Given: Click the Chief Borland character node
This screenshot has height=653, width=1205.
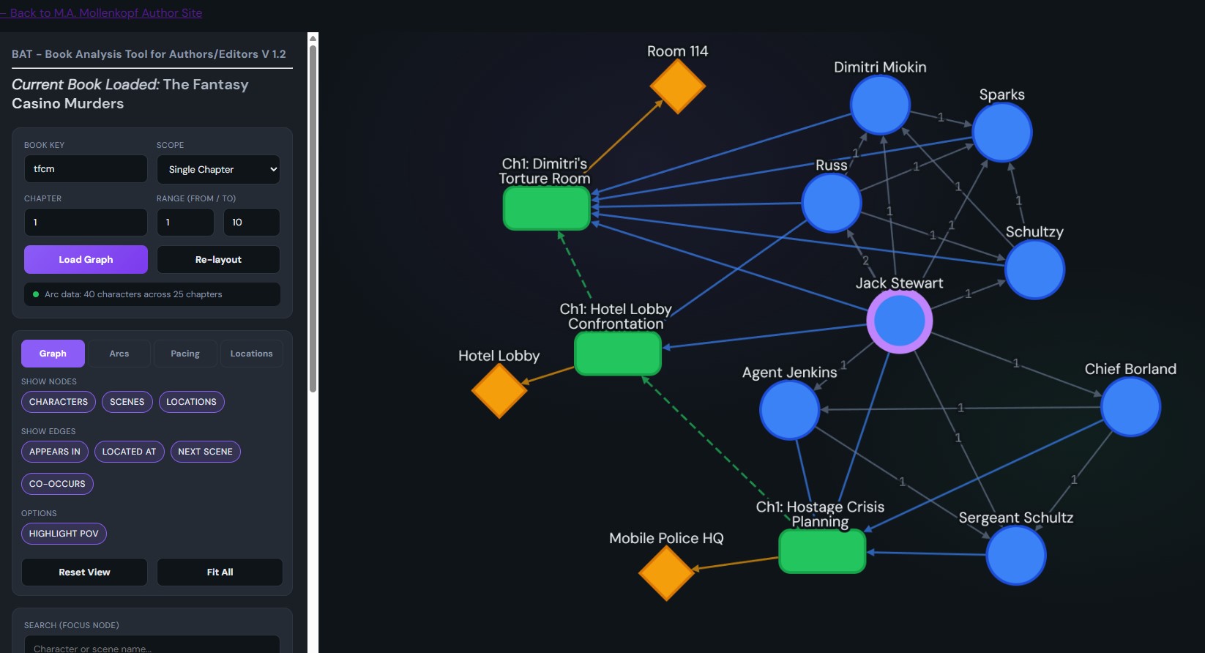Looking at the screenshot, I should 1130,407.
